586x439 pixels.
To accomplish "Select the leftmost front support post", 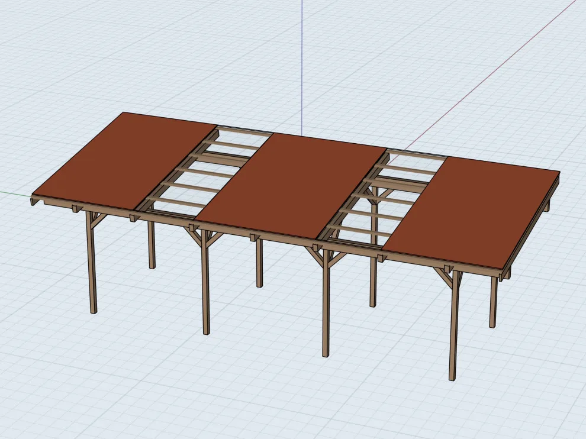I will [92, 262].
